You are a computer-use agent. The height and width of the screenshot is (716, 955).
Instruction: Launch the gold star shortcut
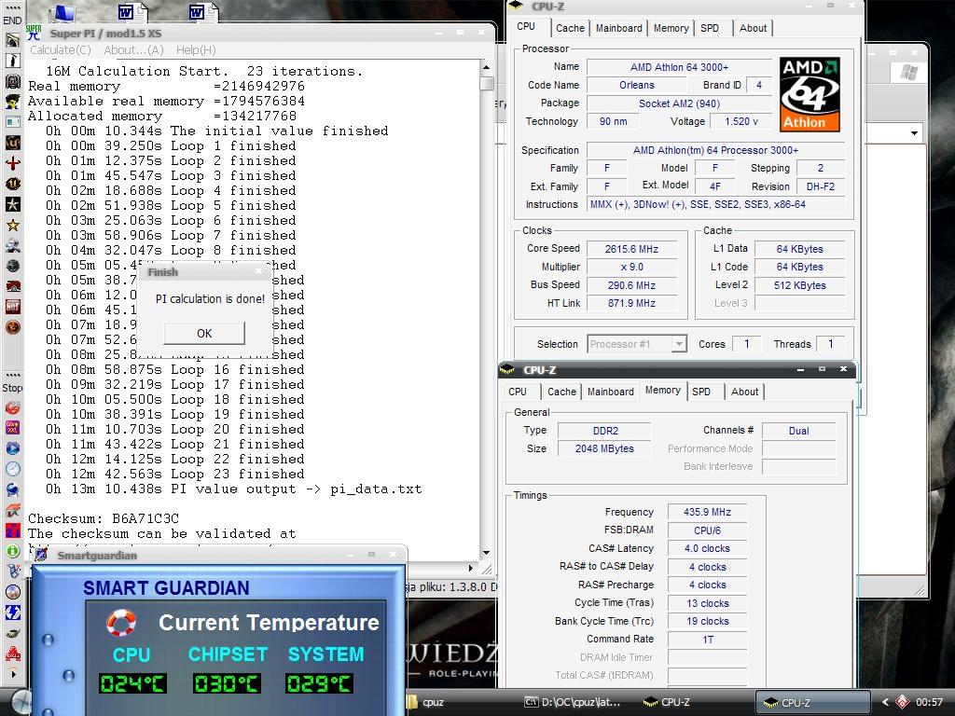pyautogui.click(x=12, y=225)
